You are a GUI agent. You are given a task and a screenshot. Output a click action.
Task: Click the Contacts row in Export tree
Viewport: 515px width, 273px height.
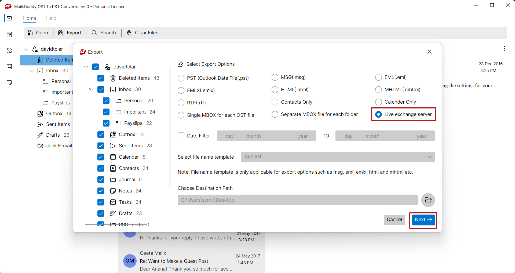tap(129, 168)
